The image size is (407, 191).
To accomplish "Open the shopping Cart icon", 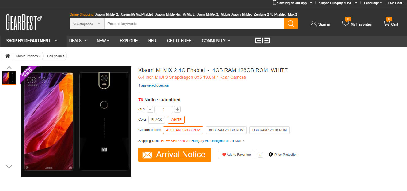I will pos(386,23).
